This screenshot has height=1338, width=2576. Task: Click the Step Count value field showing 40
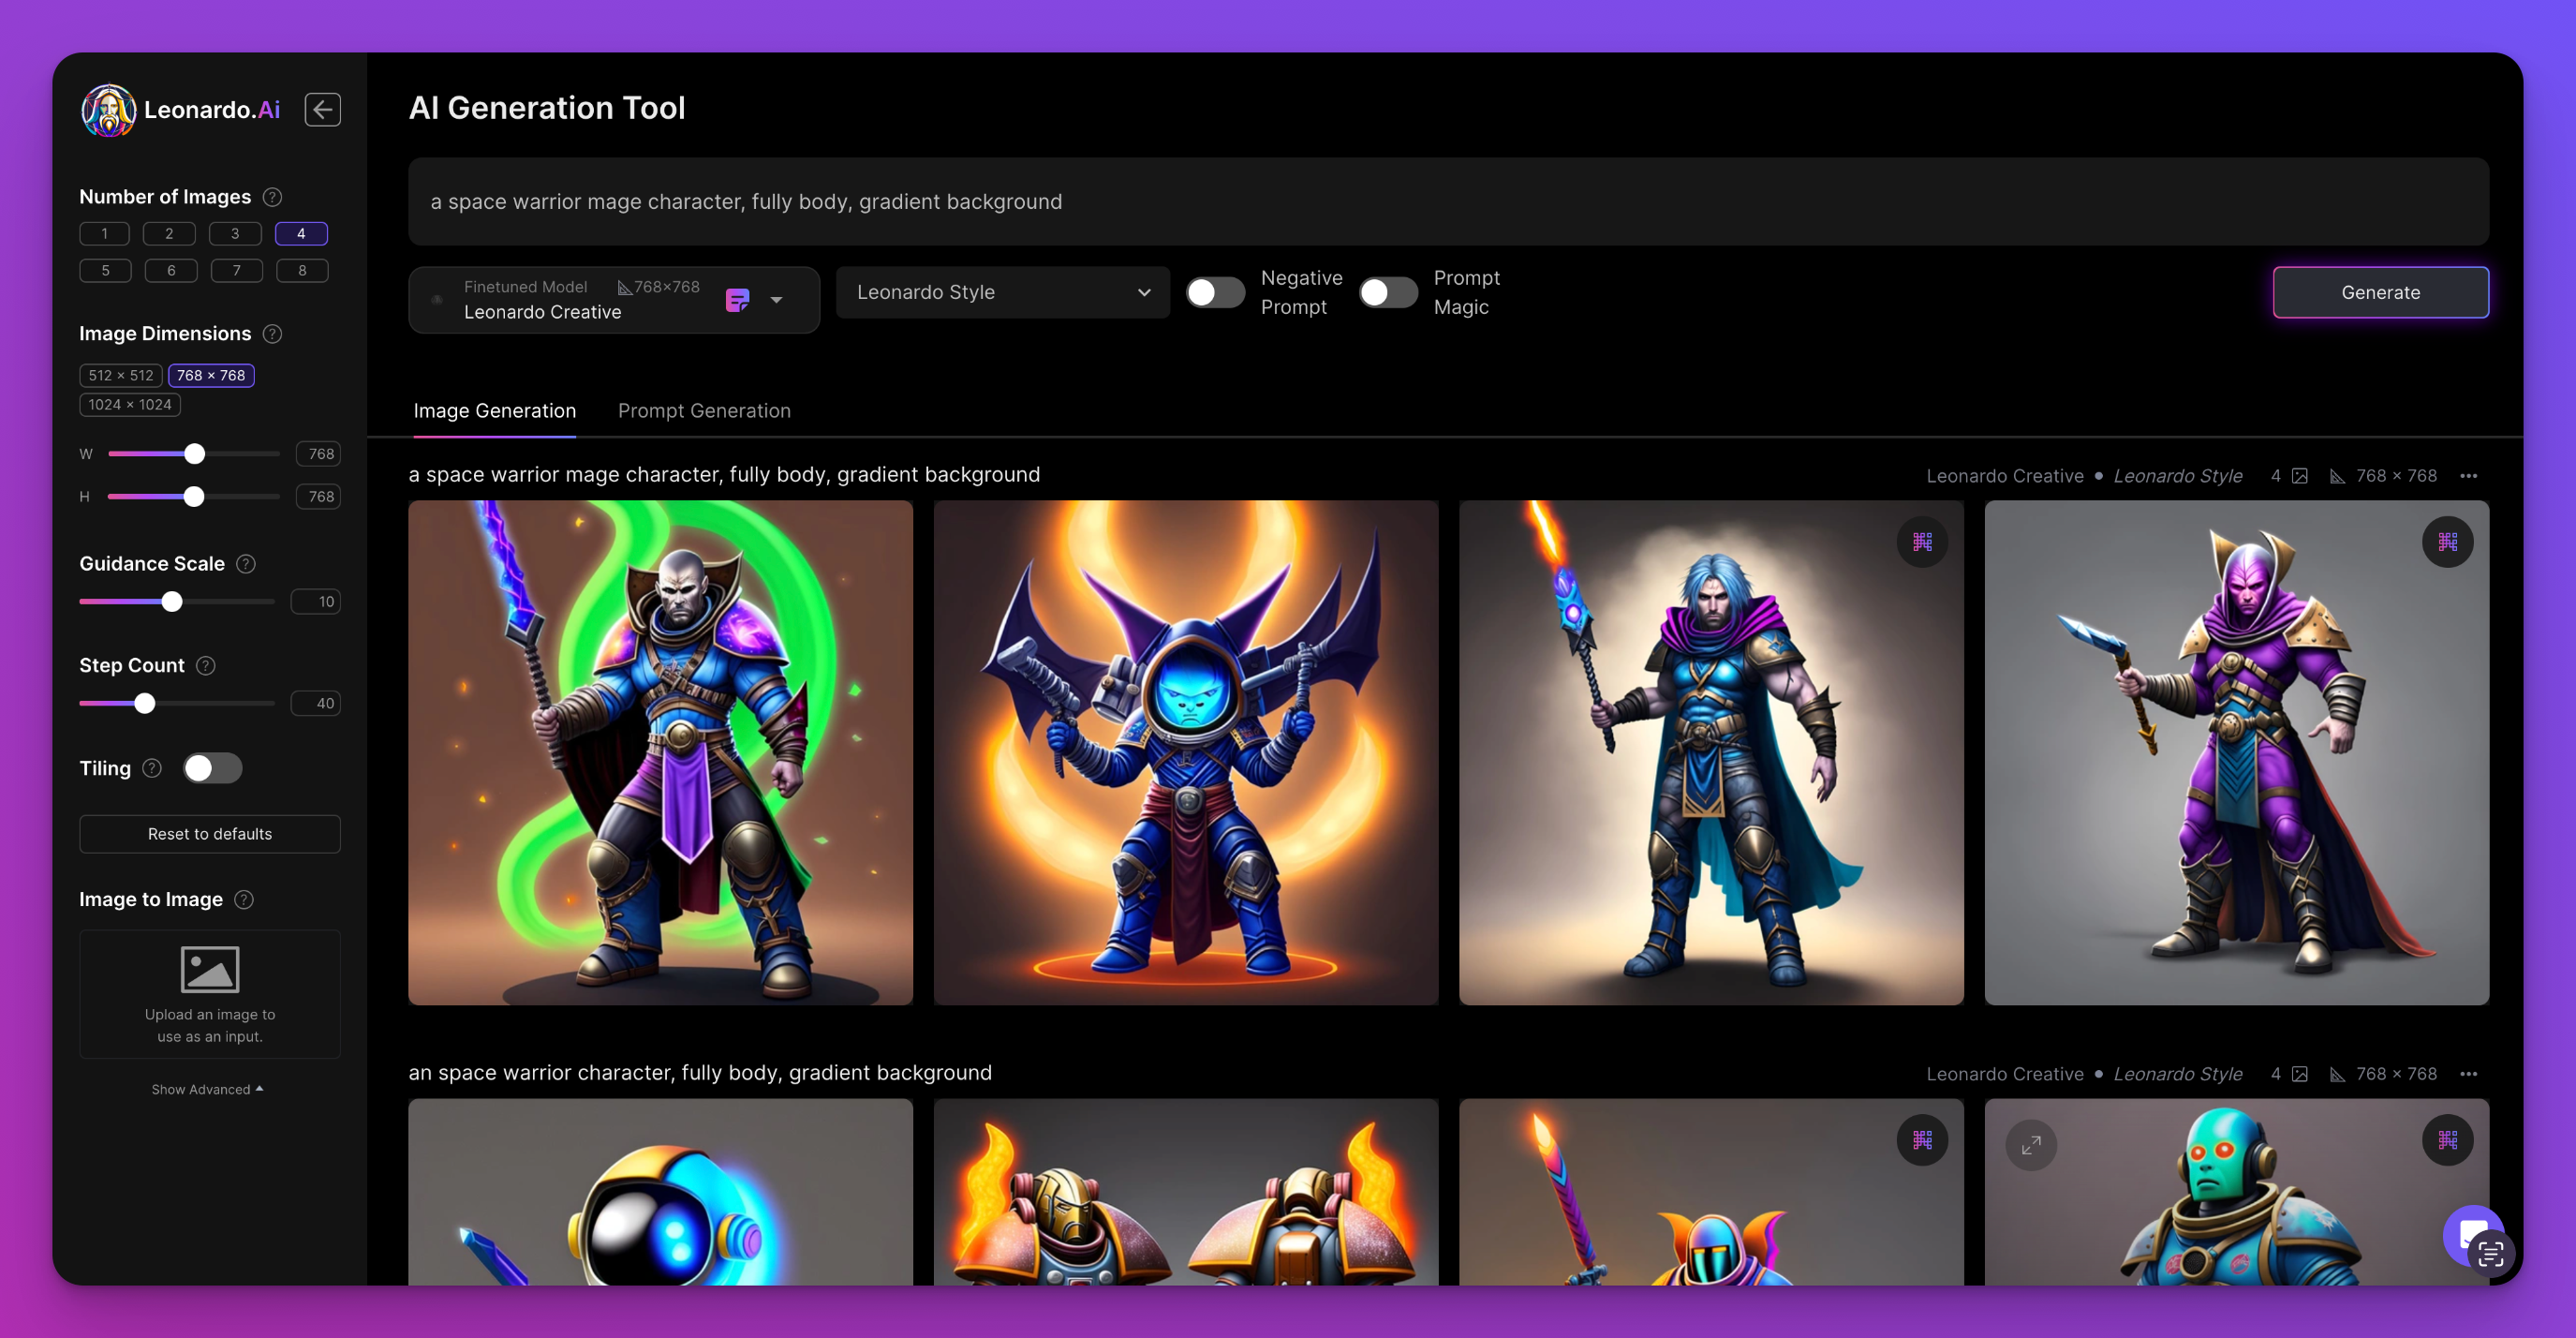(316, 704)
